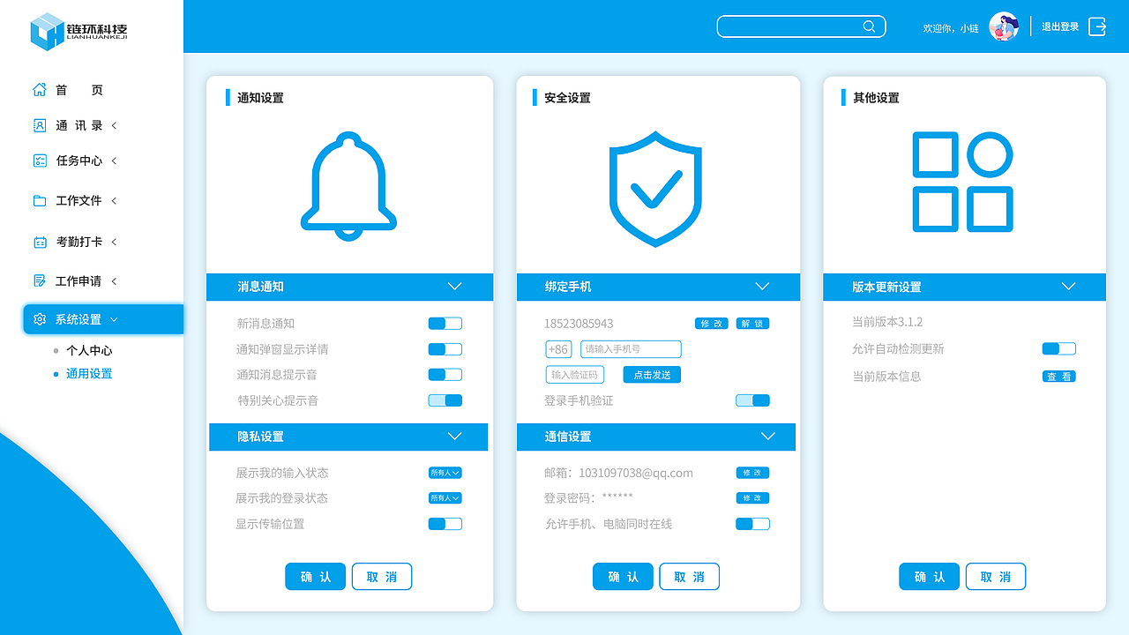Click 点击发送 verification code button
Image resolution: width=1129 pixels, height=635 pixels.
pyautogui.click(x=652, y=375)
